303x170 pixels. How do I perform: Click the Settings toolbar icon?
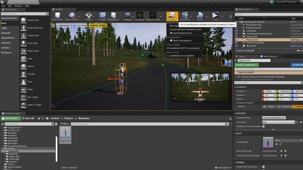[127, 16]
